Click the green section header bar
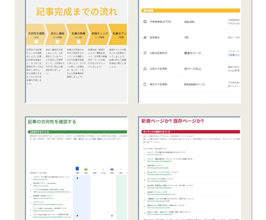The height and width of the screenshot is (220, 266). 77,132
